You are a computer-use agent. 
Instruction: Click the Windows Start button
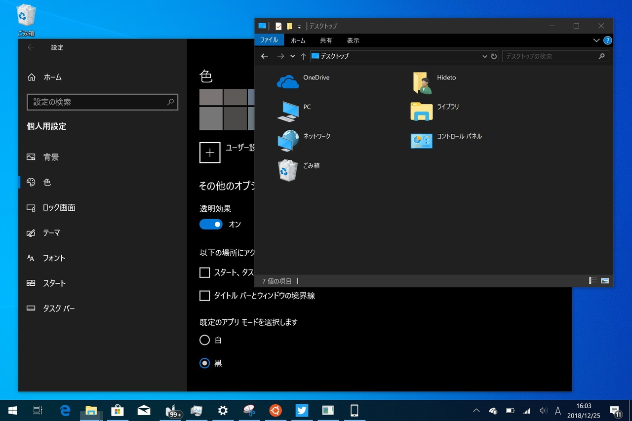click(12, 410)
